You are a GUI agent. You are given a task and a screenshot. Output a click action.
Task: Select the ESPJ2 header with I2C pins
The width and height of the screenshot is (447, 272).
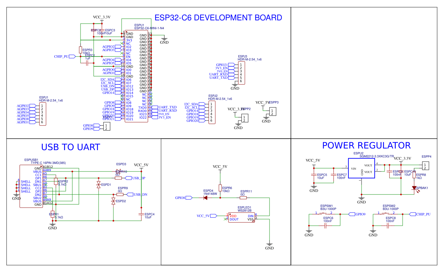pyautogui.click(x=211, y=112)
